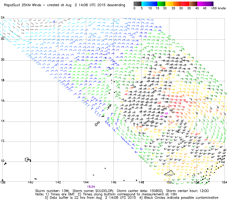Image resolution: width=227 pixels, height=200 pixels.
Task: Click longitude label '148' on the bottom axis
Action: pyautogui.click(x=141, y=182)
